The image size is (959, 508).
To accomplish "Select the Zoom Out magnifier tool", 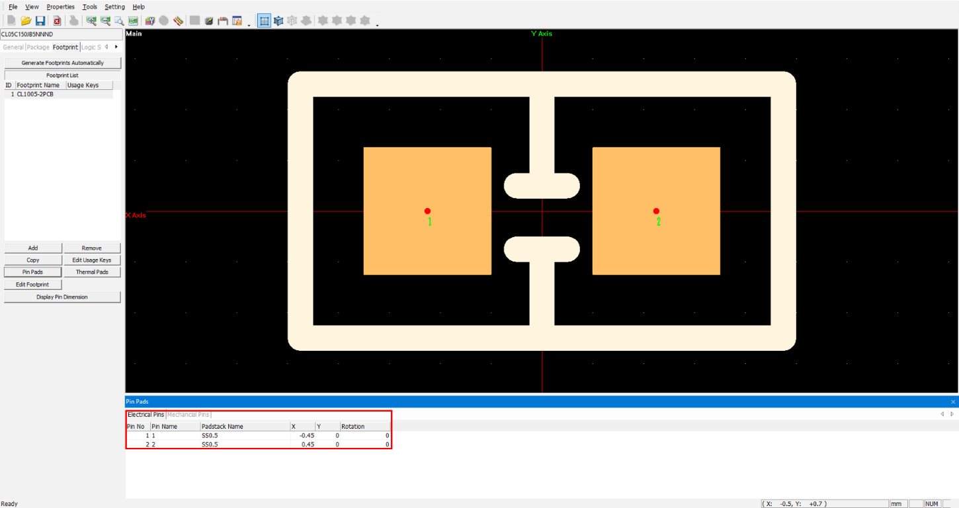I will point(104,20).
